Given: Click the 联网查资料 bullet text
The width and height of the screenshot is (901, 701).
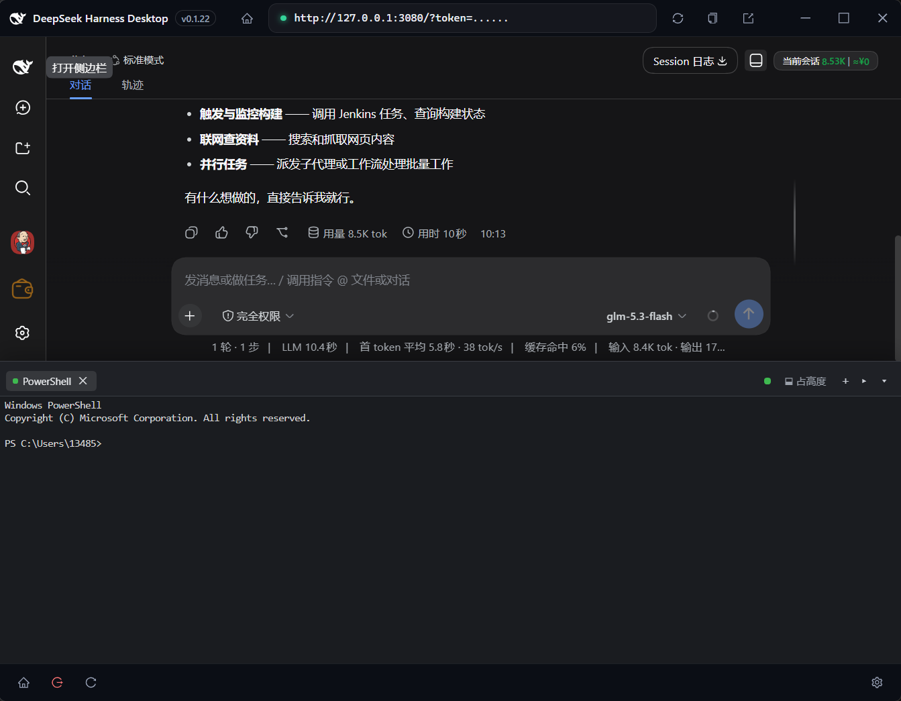Looking at the screenshot, I should click(x=229, y=140).
